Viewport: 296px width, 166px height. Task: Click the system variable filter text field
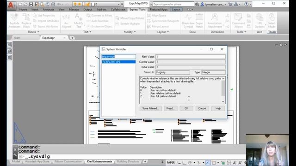[x=119, y=57]
